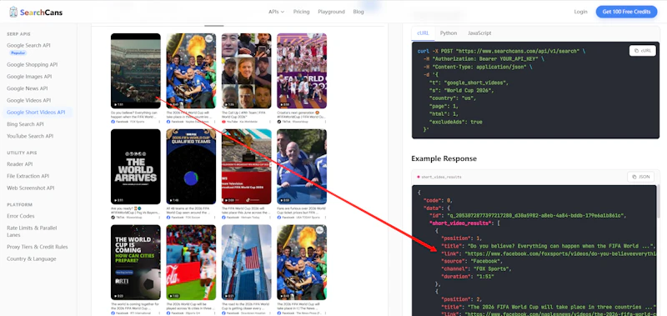Viewport: 667px width, 316px height.
Task: Open the American flag skyscraper thumbnail
Action: [x=246, y=262]
